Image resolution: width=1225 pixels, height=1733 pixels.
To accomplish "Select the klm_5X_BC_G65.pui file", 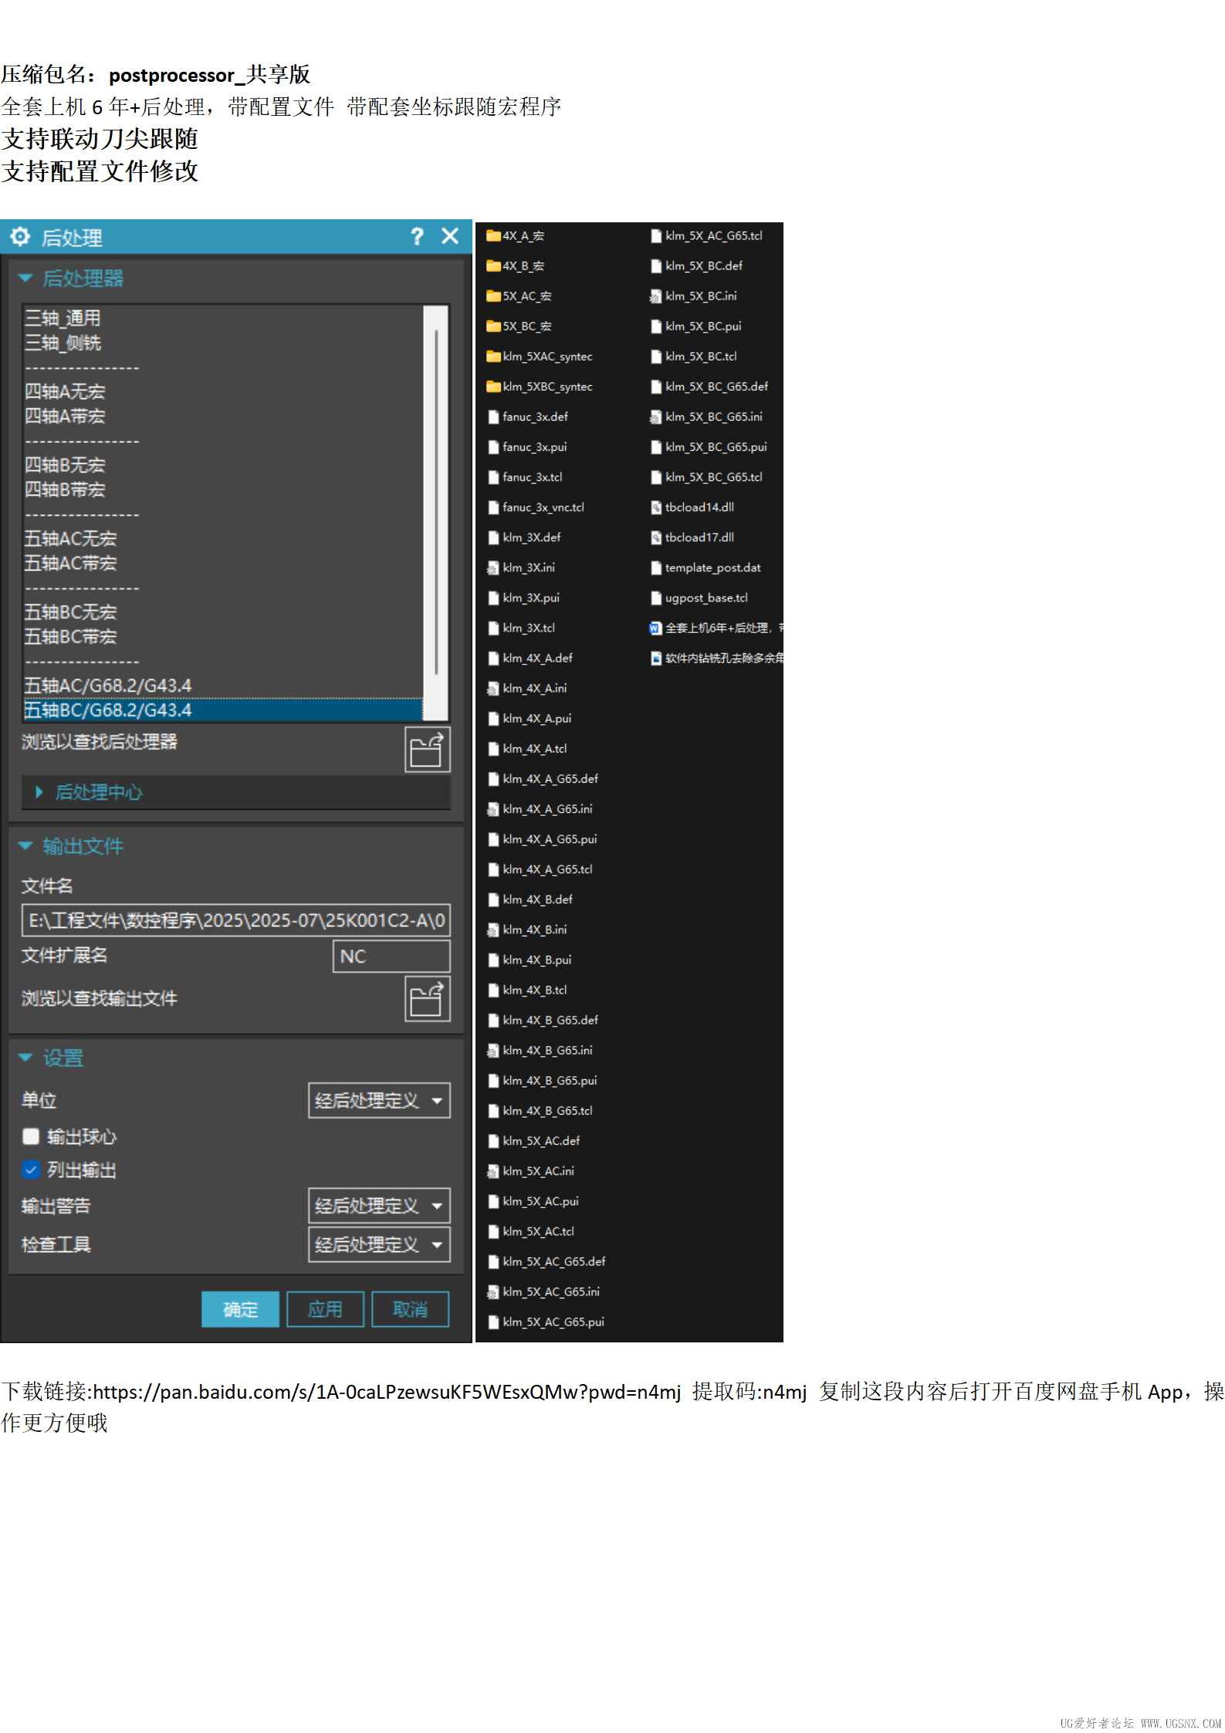I will 709,447.
